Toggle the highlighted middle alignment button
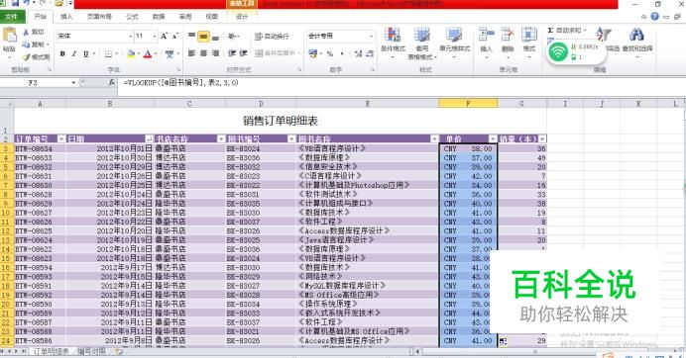Screen dimensions: 686x358 point(203,37)
